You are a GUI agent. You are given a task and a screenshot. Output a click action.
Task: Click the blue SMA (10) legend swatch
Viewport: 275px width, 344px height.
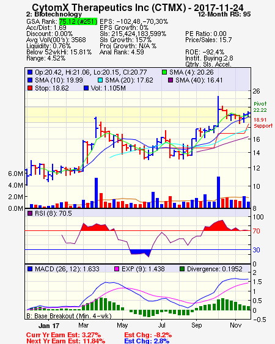pyautogui.click(x=30, y=80)
